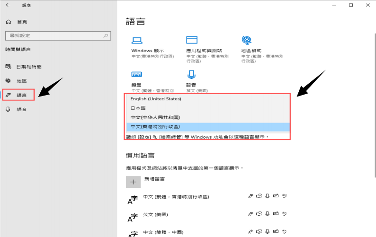
Task: Select 中文 (簡體,中國) in preferred languages
Action: [163, 232]
